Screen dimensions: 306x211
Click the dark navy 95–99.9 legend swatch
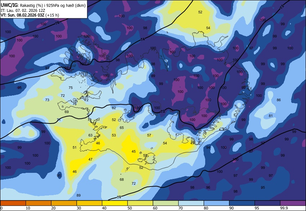[267, 203]
